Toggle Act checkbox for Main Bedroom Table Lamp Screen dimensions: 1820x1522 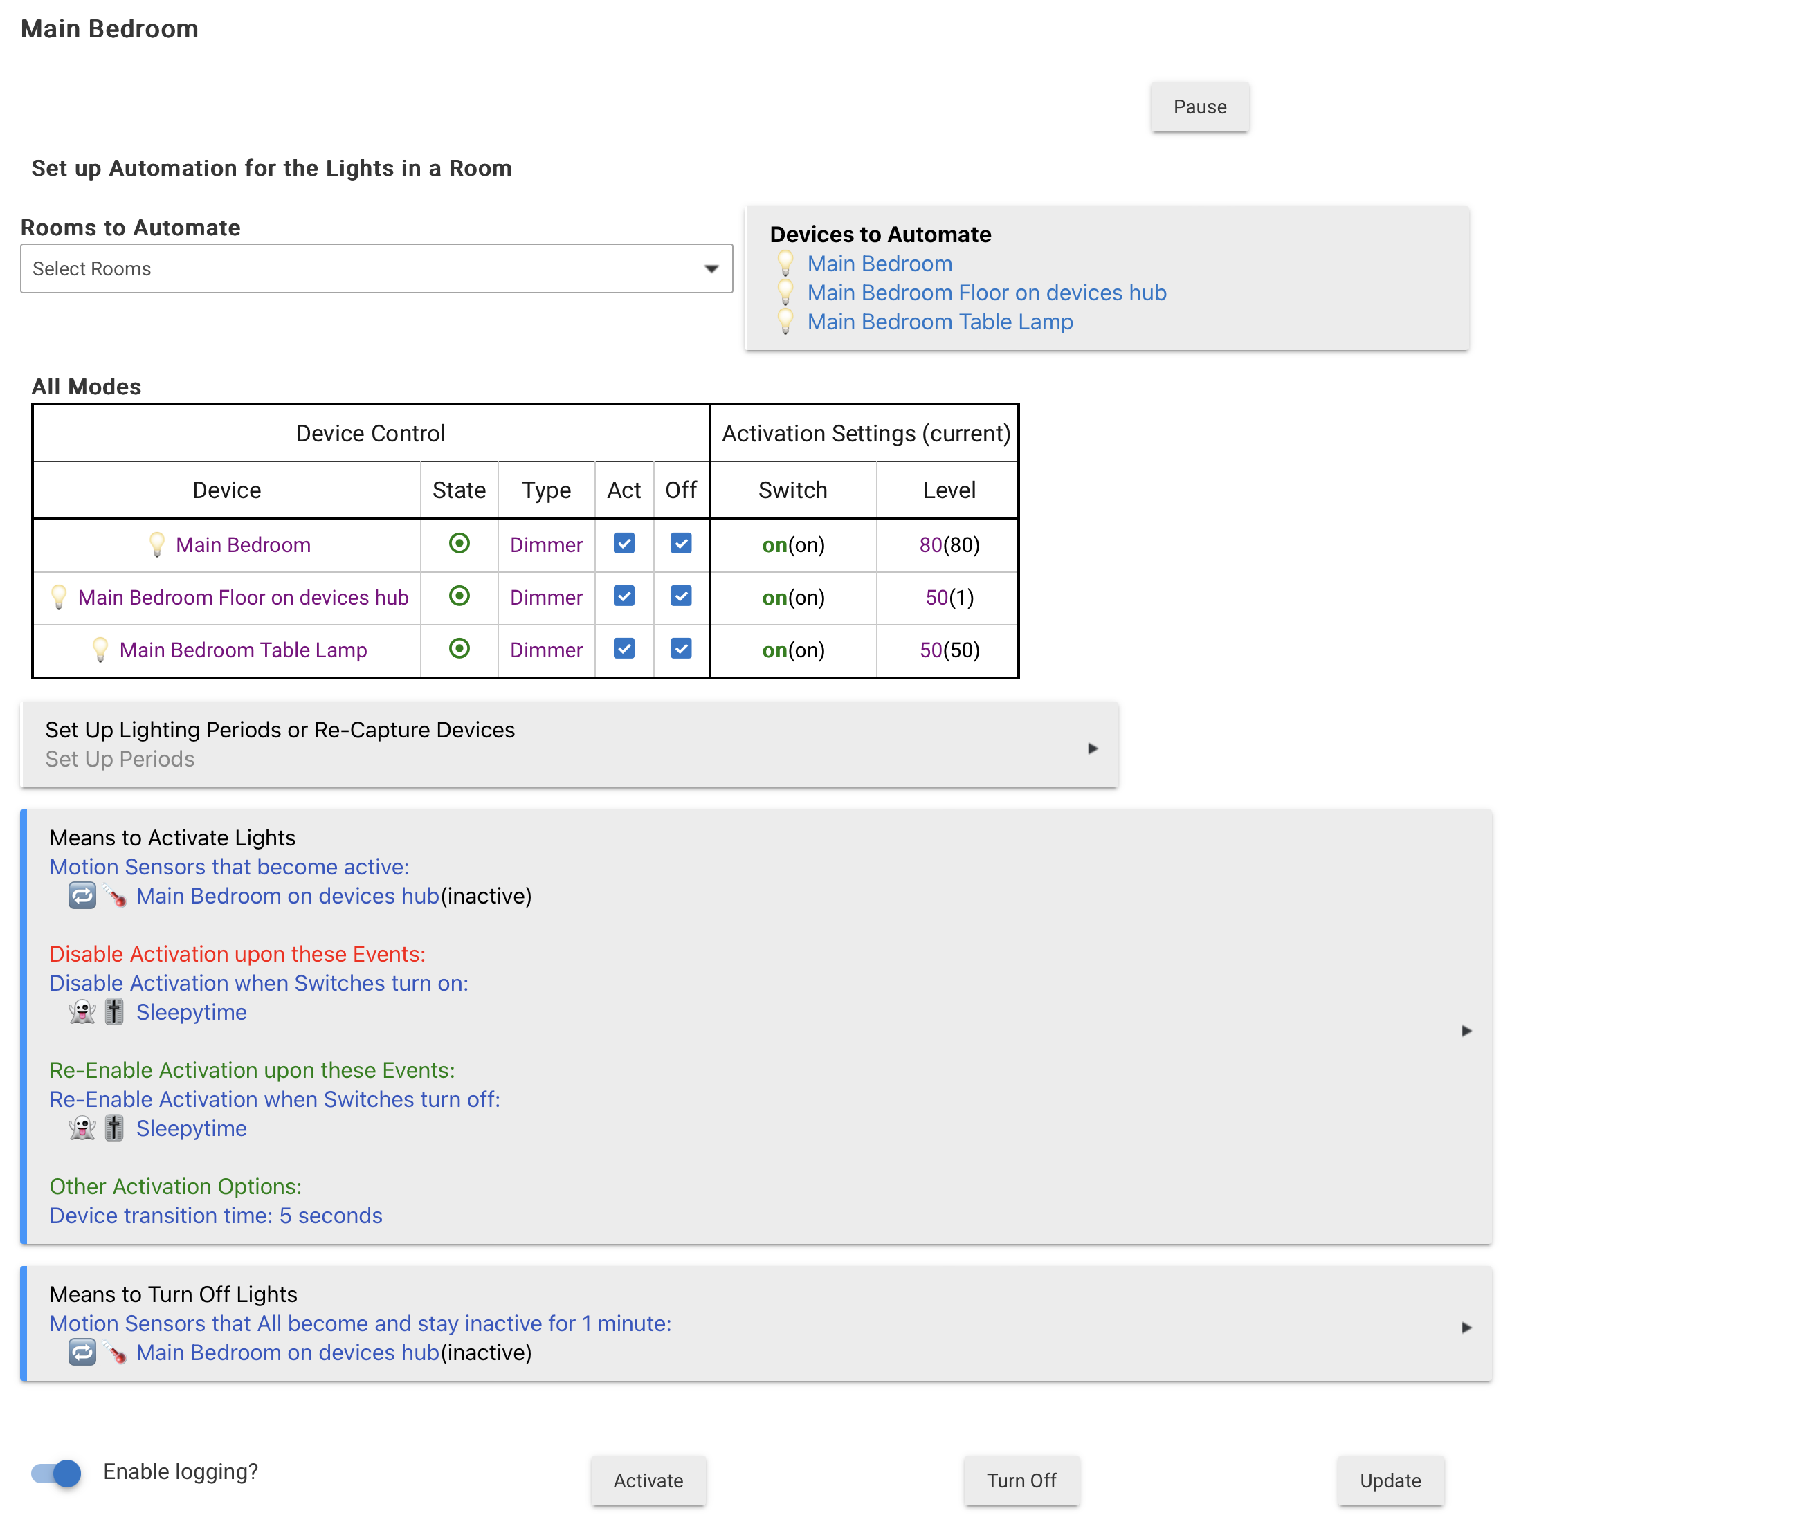(624, 649)
